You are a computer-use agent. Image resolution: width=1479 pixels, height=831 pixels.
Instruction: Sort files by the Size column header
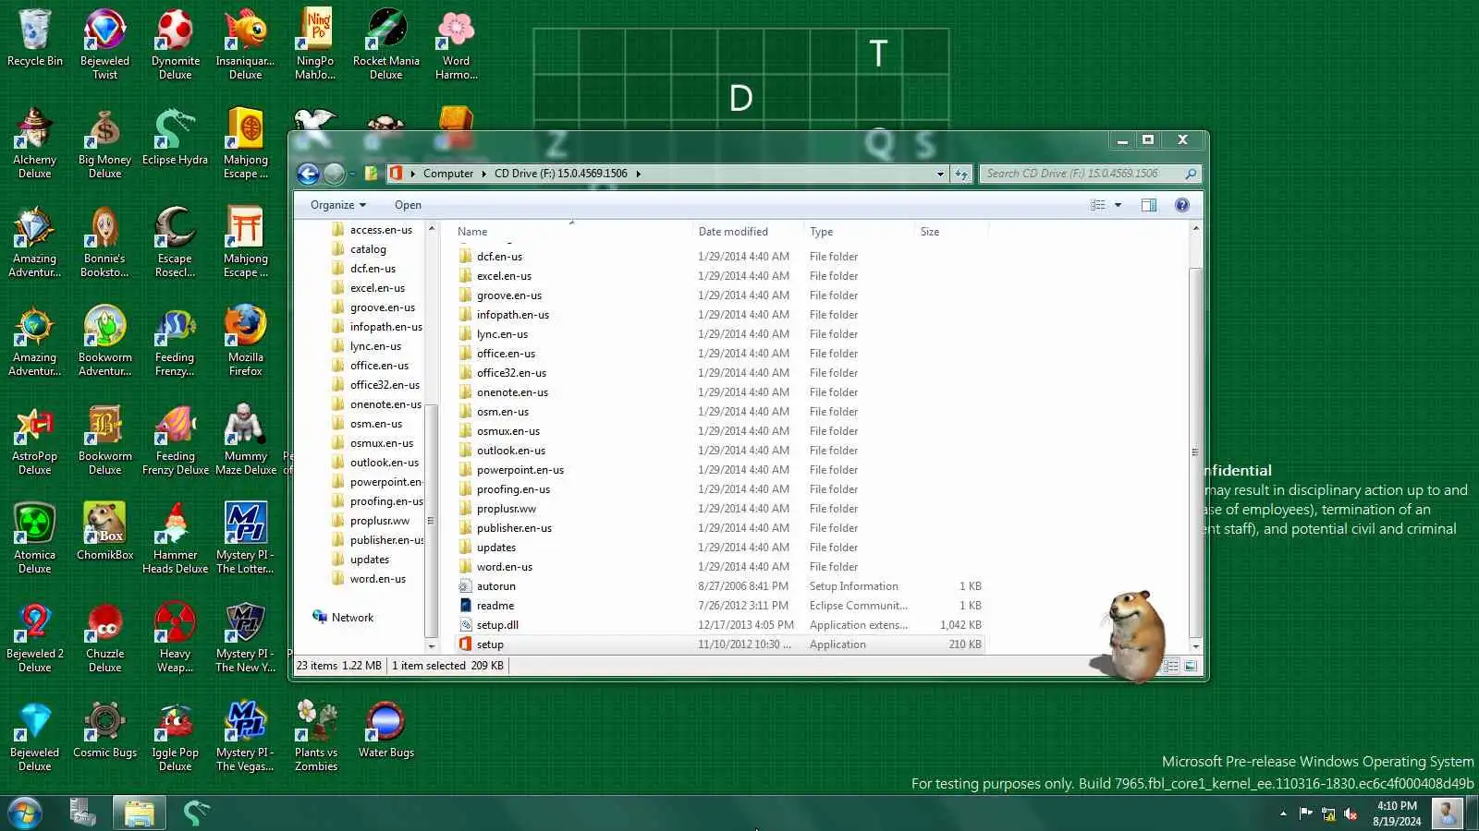pos(949,232)
